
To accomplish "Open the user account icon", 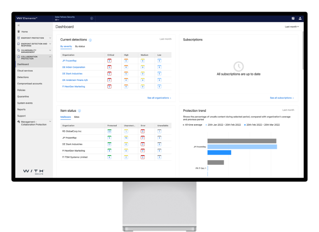I will click(300, 18).
